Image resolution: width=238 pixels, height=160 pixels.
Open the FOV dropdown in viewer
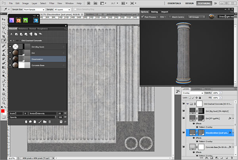click(163, 17)
